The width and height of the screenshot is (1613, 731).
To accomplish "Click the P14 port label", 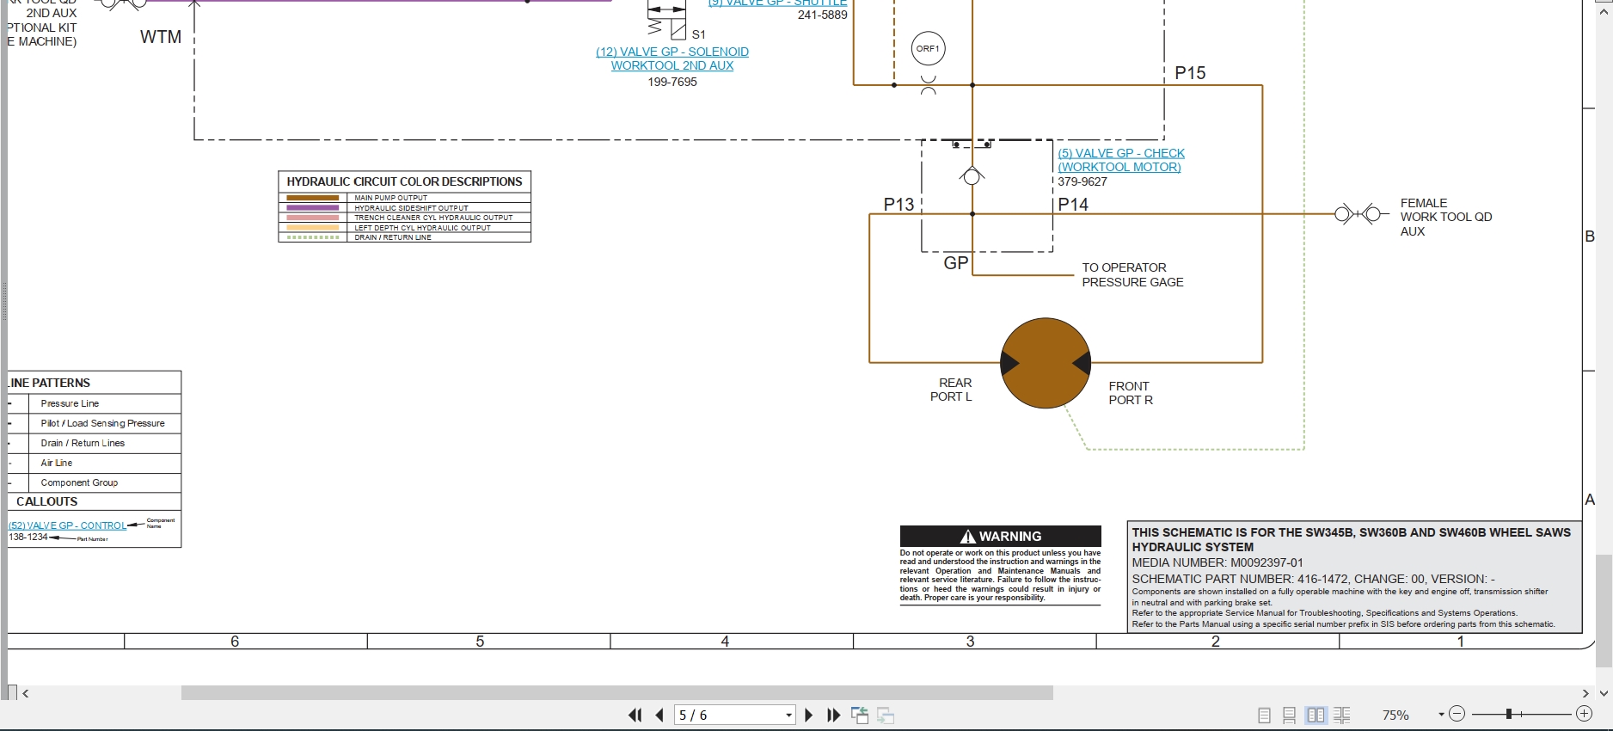I will point(1073,205).
